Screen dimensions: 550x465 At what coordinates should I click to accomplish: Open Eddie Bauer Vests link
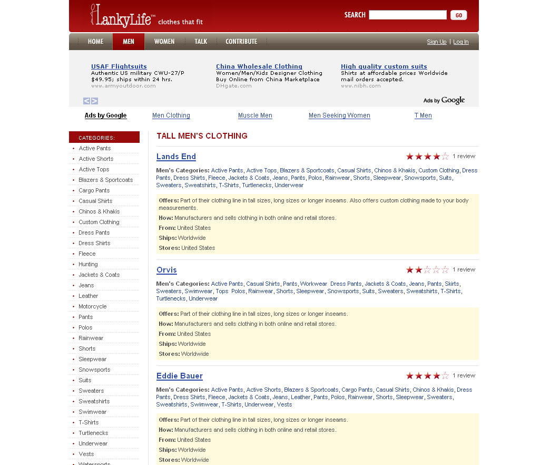[x=284, y=404]
